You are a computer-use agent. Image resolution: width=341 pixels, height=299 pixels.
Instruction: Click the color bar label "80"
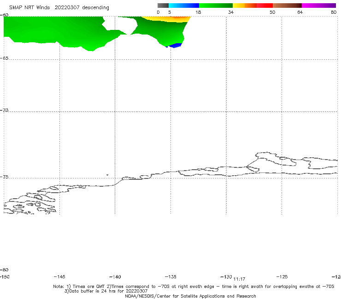[334, 12]
